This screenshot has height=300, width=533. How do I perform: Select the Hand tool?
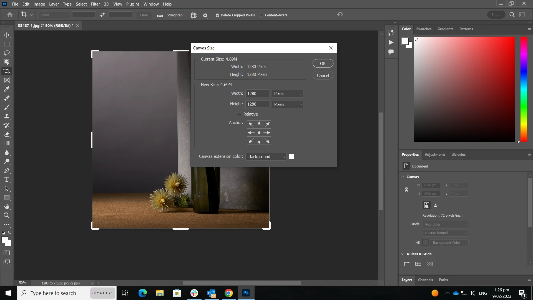(x=7, y=206)
